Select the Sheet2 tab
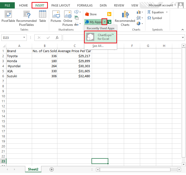Screen dimensions: 186x175 pyautogui.click(x=33, y=169)
